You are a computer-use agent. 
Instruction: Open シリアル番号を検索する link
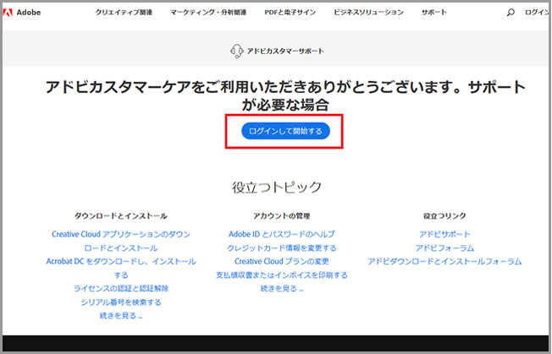point(121,302)
